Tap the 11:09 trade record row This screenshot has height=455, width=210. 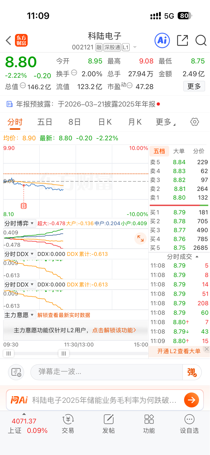(179, 341)
